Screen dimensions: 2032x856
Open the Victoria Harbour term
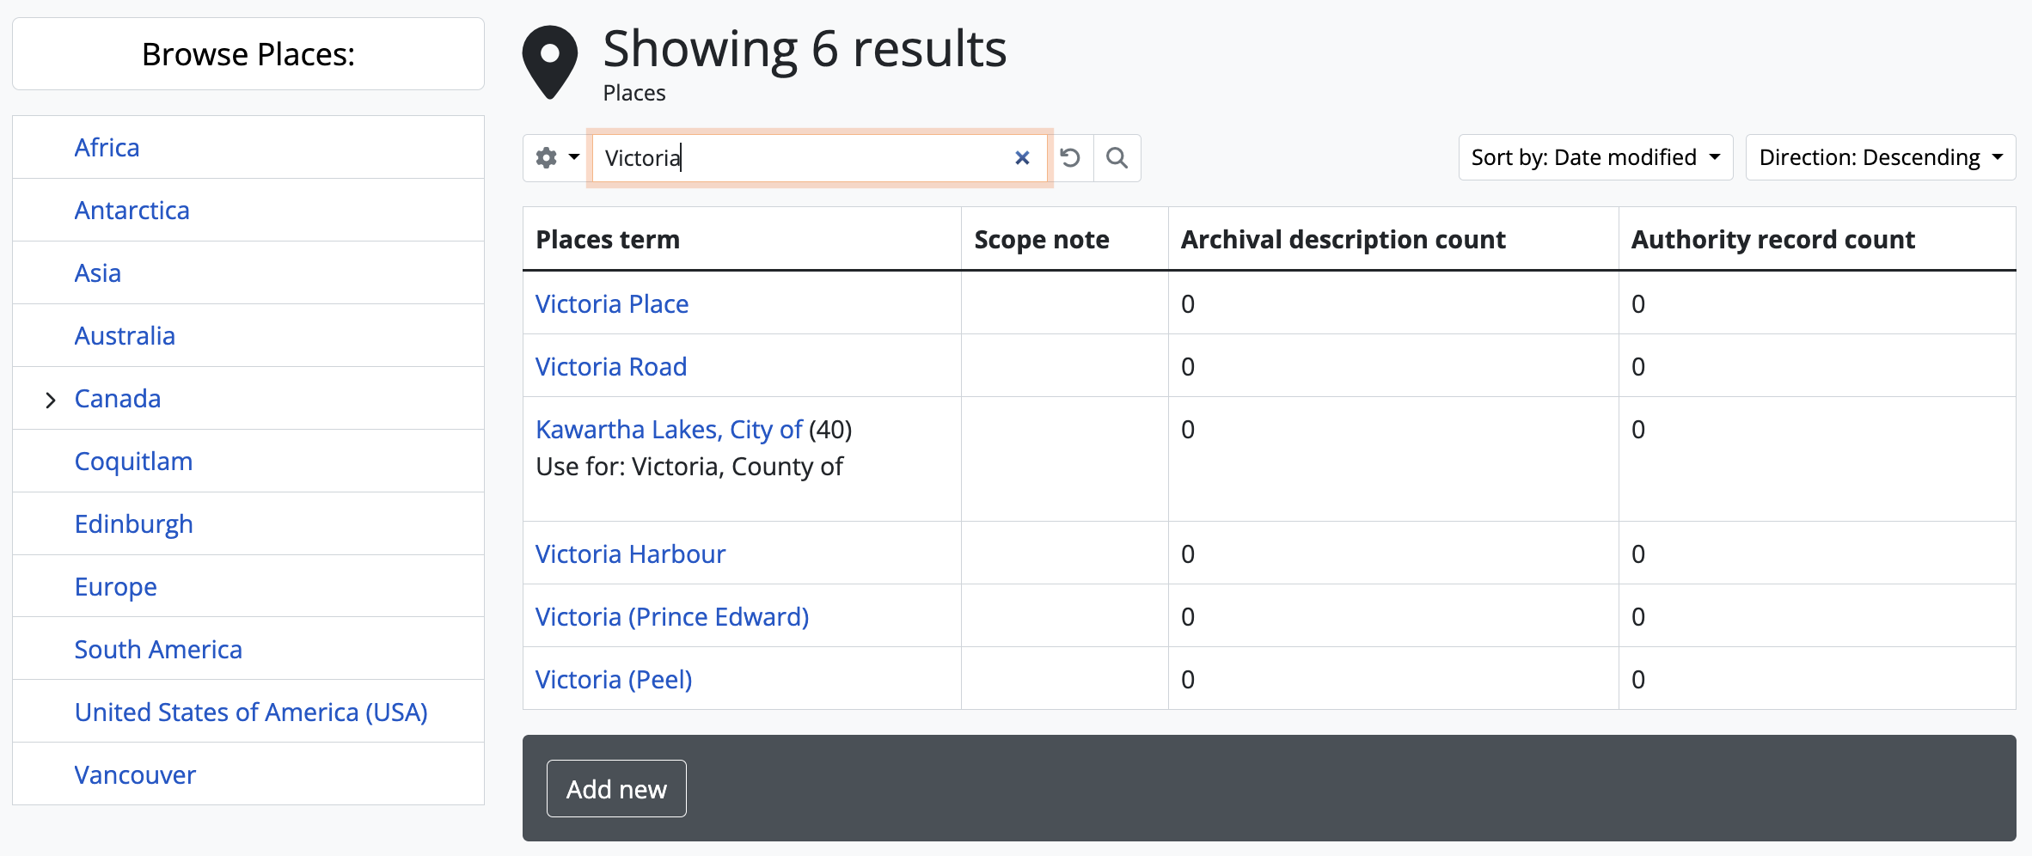630,554
